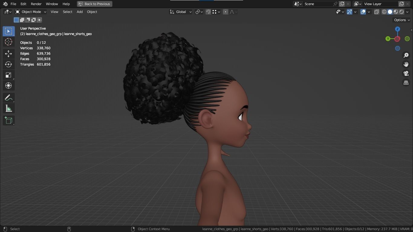413x232 pixels.
Task: Pick the Scale tool
Action: (8, 75)
